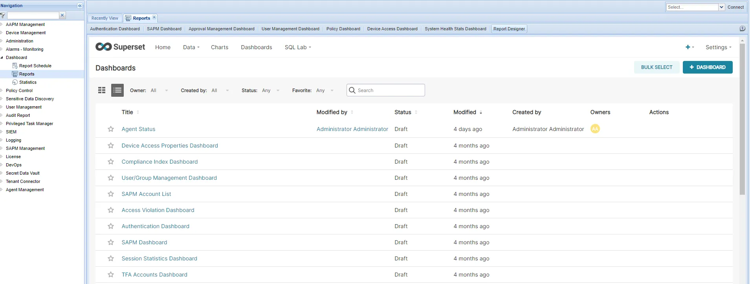Open Report Designer tab

click(509, 29)
